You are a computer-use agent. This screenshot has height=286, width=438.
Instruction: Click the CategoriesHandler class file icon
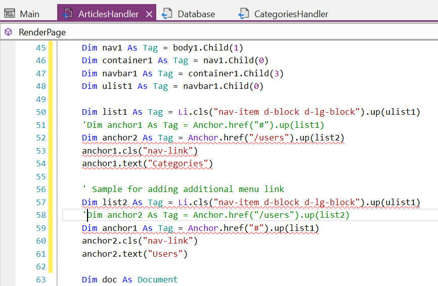click(x=243, y=14)
